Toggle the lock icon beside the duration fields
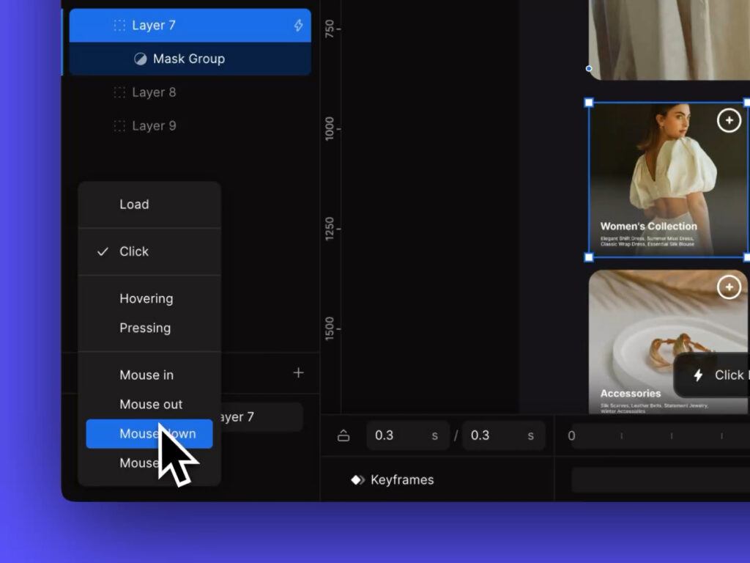This screenshot has height=563, width=750. click(x=344, y=435)
